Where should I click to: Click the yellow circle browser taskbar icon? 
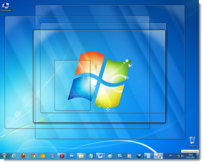(x=43, y=156)
